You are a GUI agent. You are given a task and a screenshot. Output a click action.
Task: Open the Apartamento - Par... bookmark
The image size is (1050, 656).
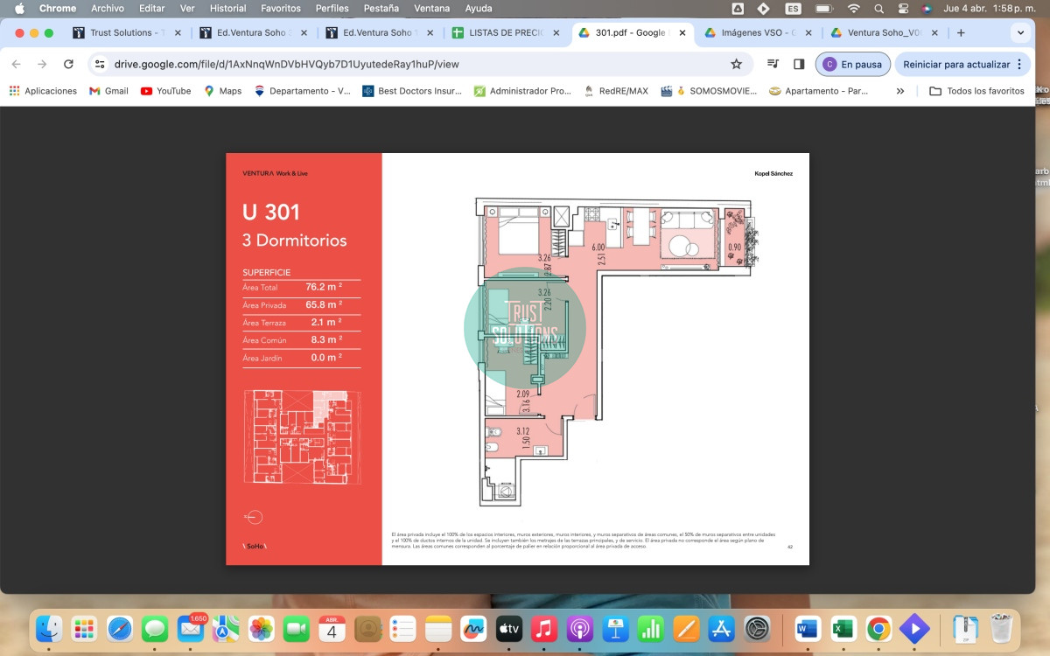[818, 91]
